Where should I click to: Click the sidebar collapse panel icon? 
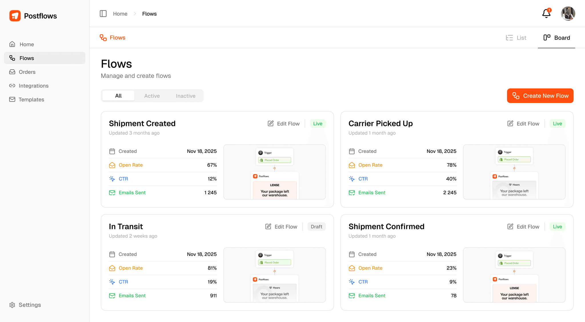(x=103, y=14)
